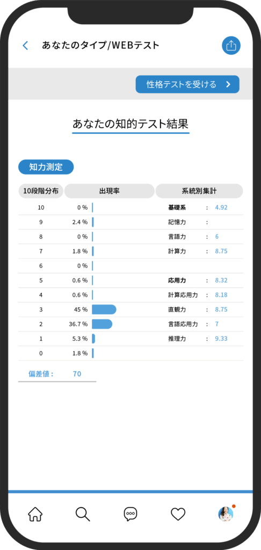Tap the 出現率 column header

point(110,191)
